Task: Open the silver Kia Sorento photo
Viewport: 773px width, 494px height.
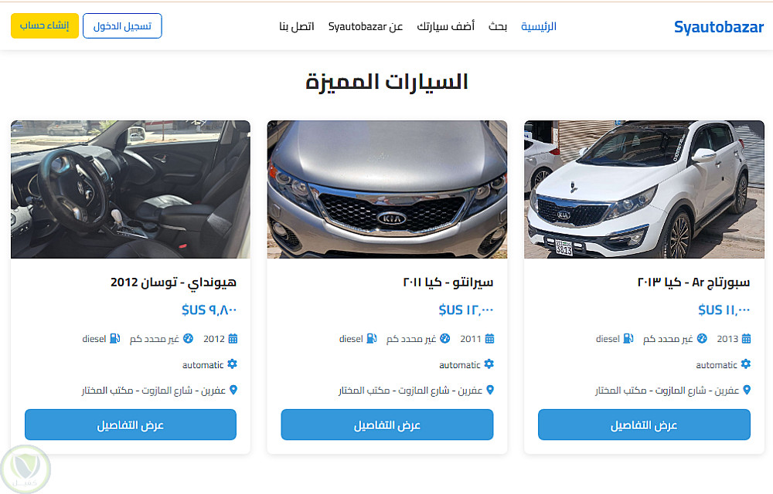Action: (x=387, y=189)
